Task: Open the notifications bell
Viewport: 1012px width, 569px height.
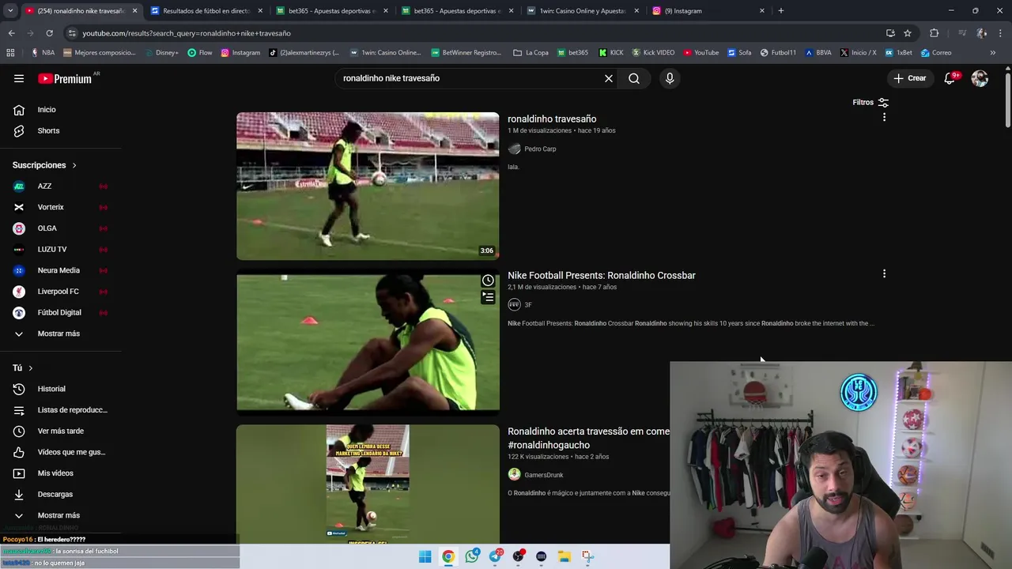Action: (x=950, y=78)
